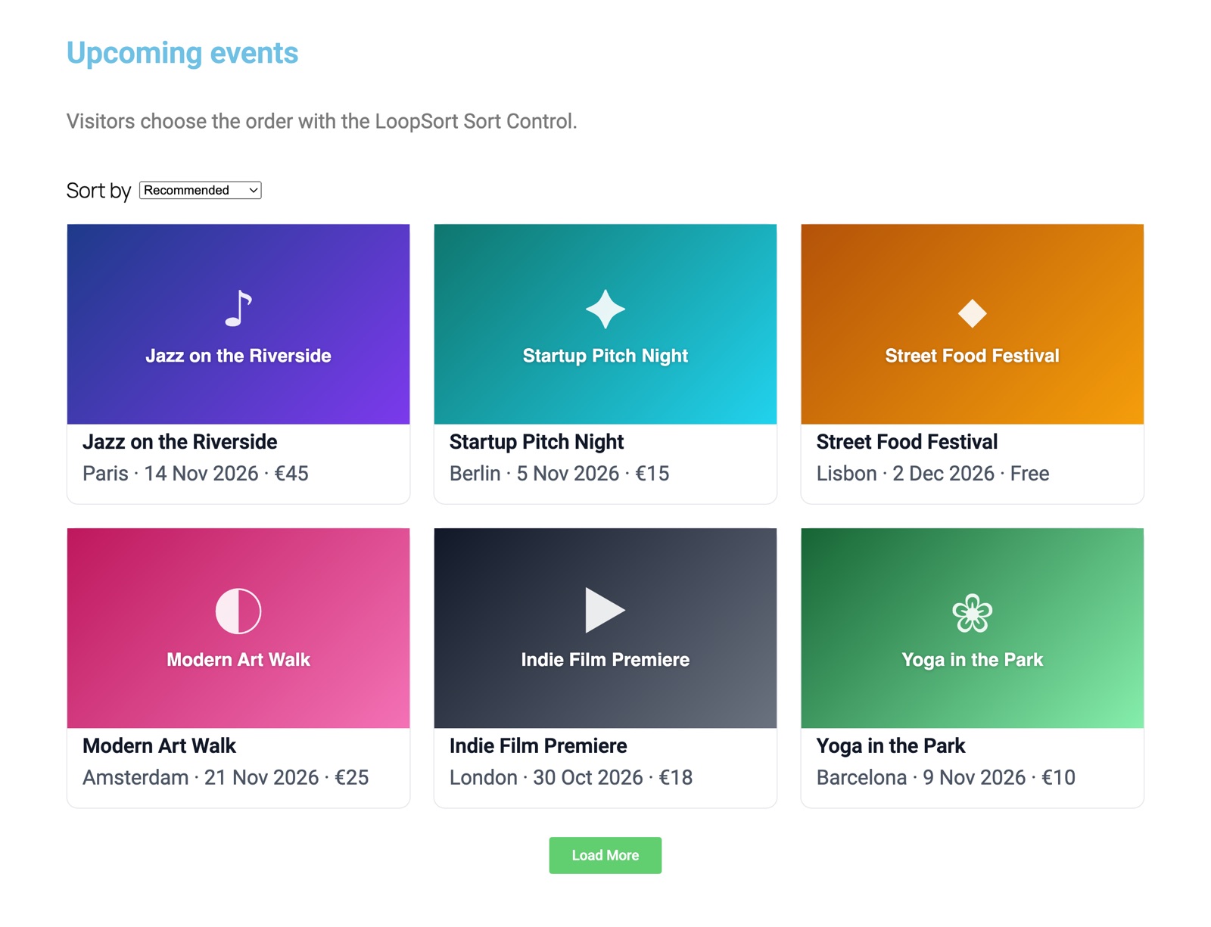Open the Jazz on the Riverside title link below image
The width and height of the screenshot is (1211, 927).
179,442
